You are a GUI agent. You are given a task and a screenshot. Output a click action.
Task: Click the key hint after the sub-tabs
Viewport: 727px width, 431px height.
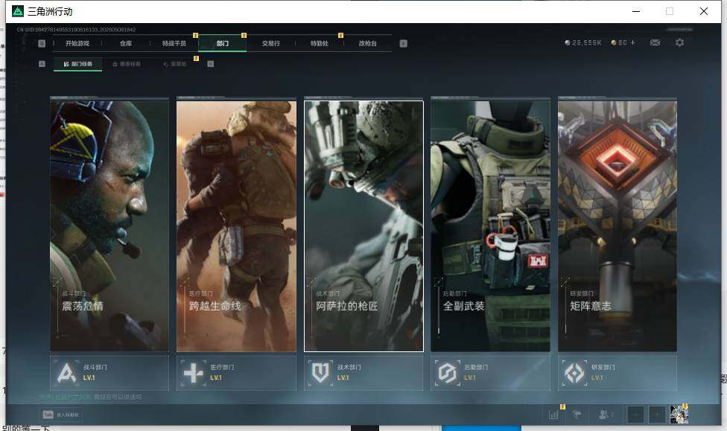tap(211, 64)
